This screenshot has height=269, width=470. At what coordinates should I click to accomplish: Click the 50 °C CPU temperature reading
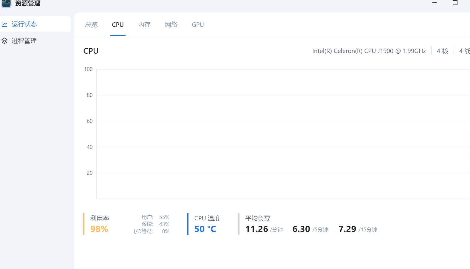[205, 229]
